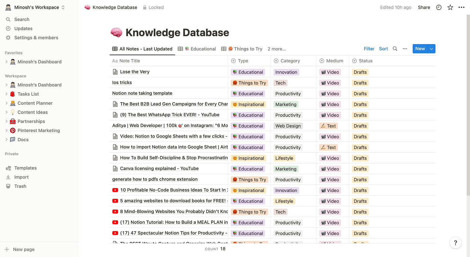
Task: Open note 'Ios tricks'
Action: tap(122, 82)
